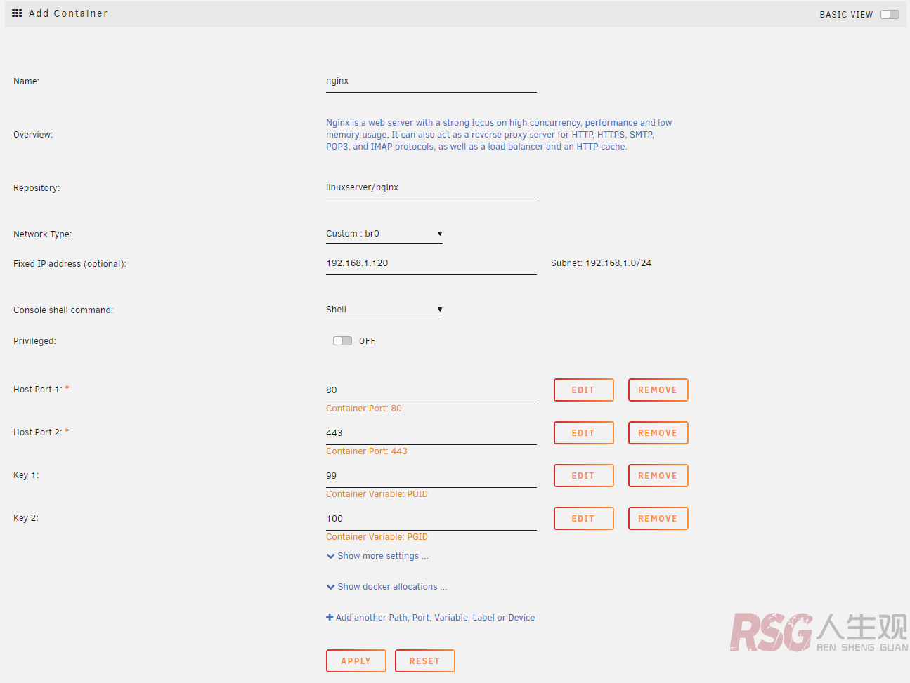Click the Nginx overview description text

(499, 135)
